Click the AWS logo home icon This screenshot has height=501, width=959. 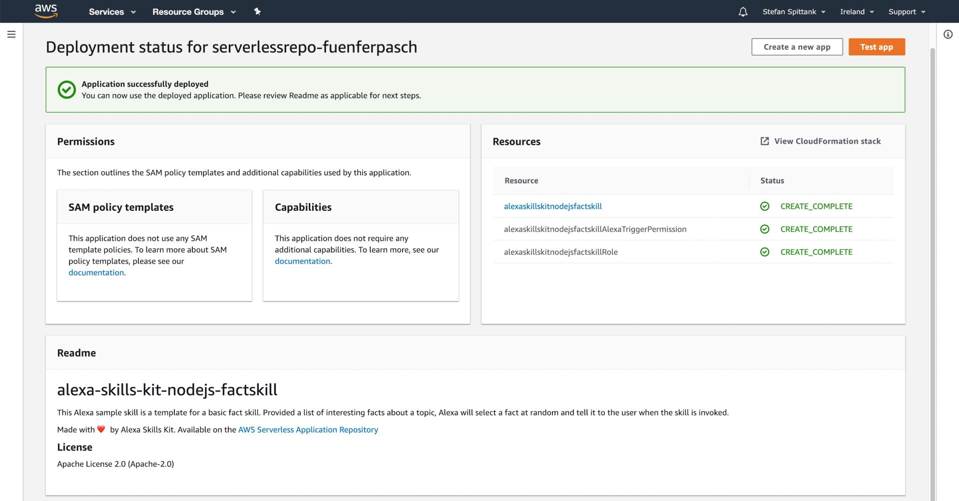tap(46, 11)
